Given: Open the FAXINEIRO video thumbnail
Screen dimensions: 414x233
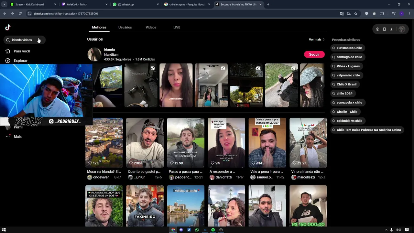Looking at the screenshot, I should 145,206.
